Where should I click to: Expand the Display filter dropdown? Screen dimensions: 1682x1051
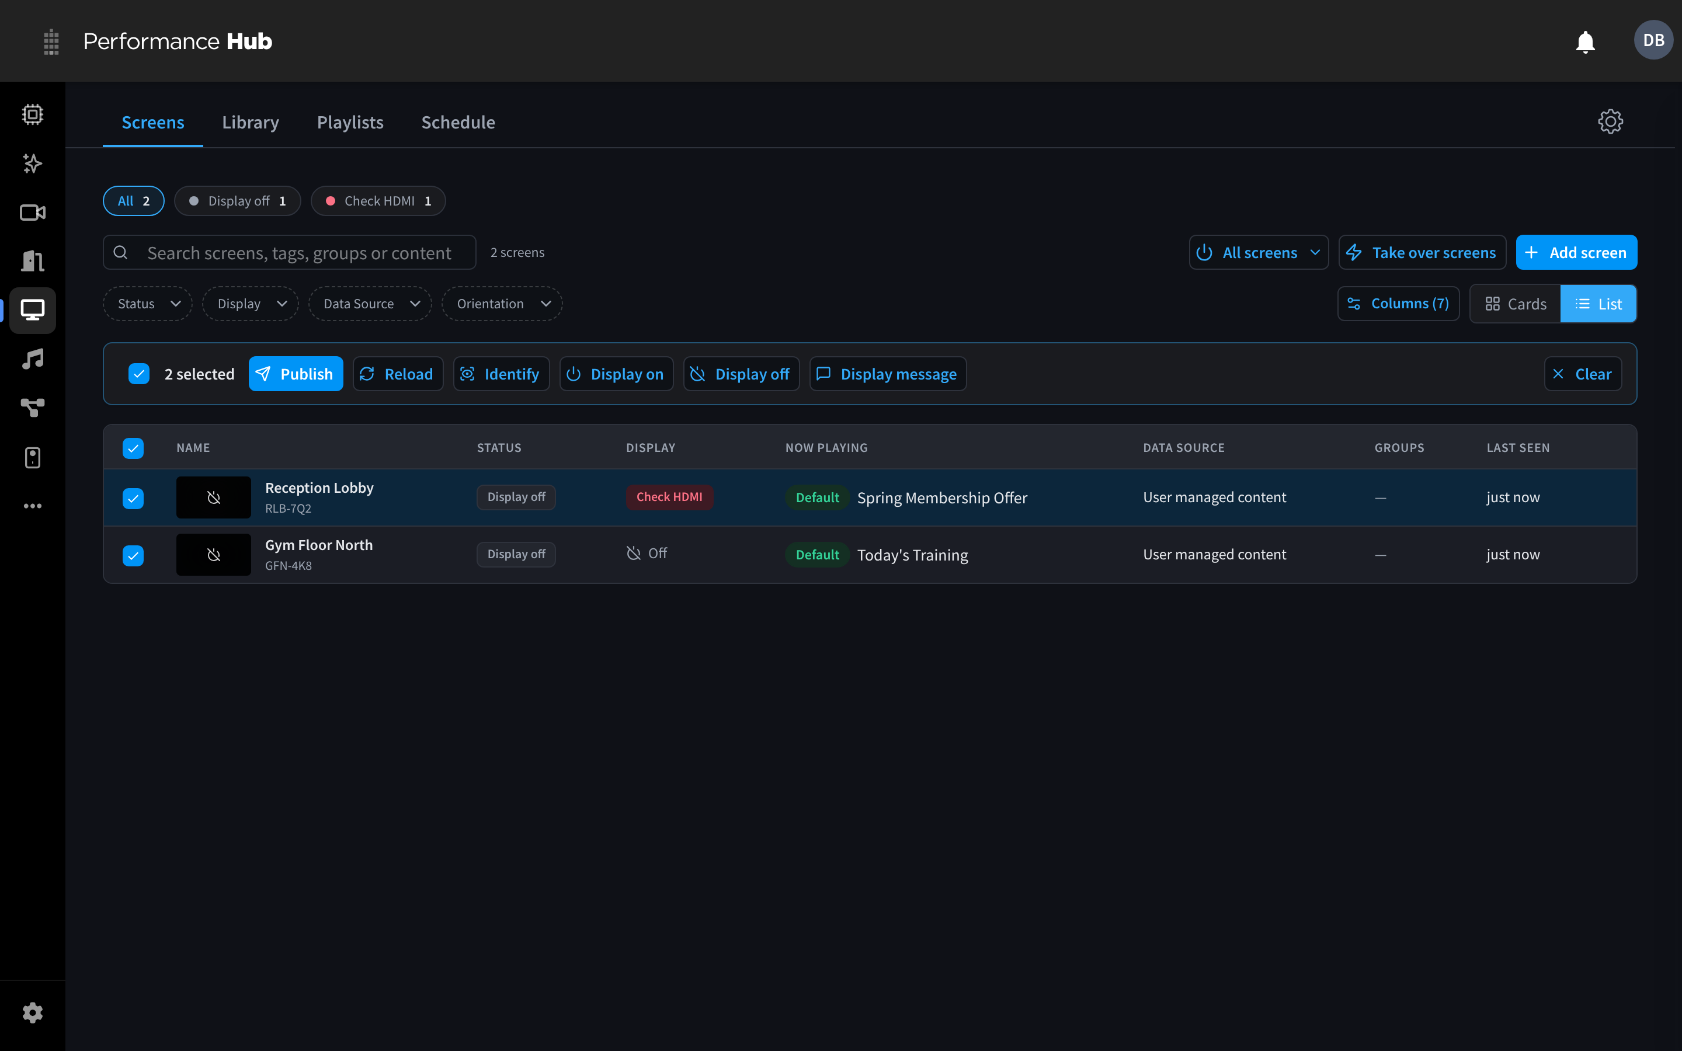251,304
